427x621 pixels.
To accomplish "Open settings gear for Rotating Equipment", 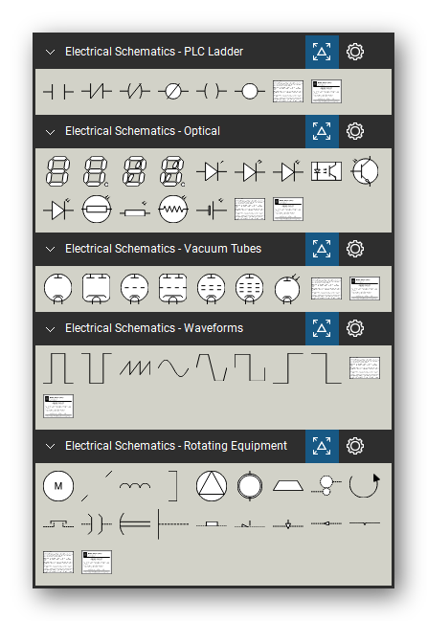I will [355, 446].
